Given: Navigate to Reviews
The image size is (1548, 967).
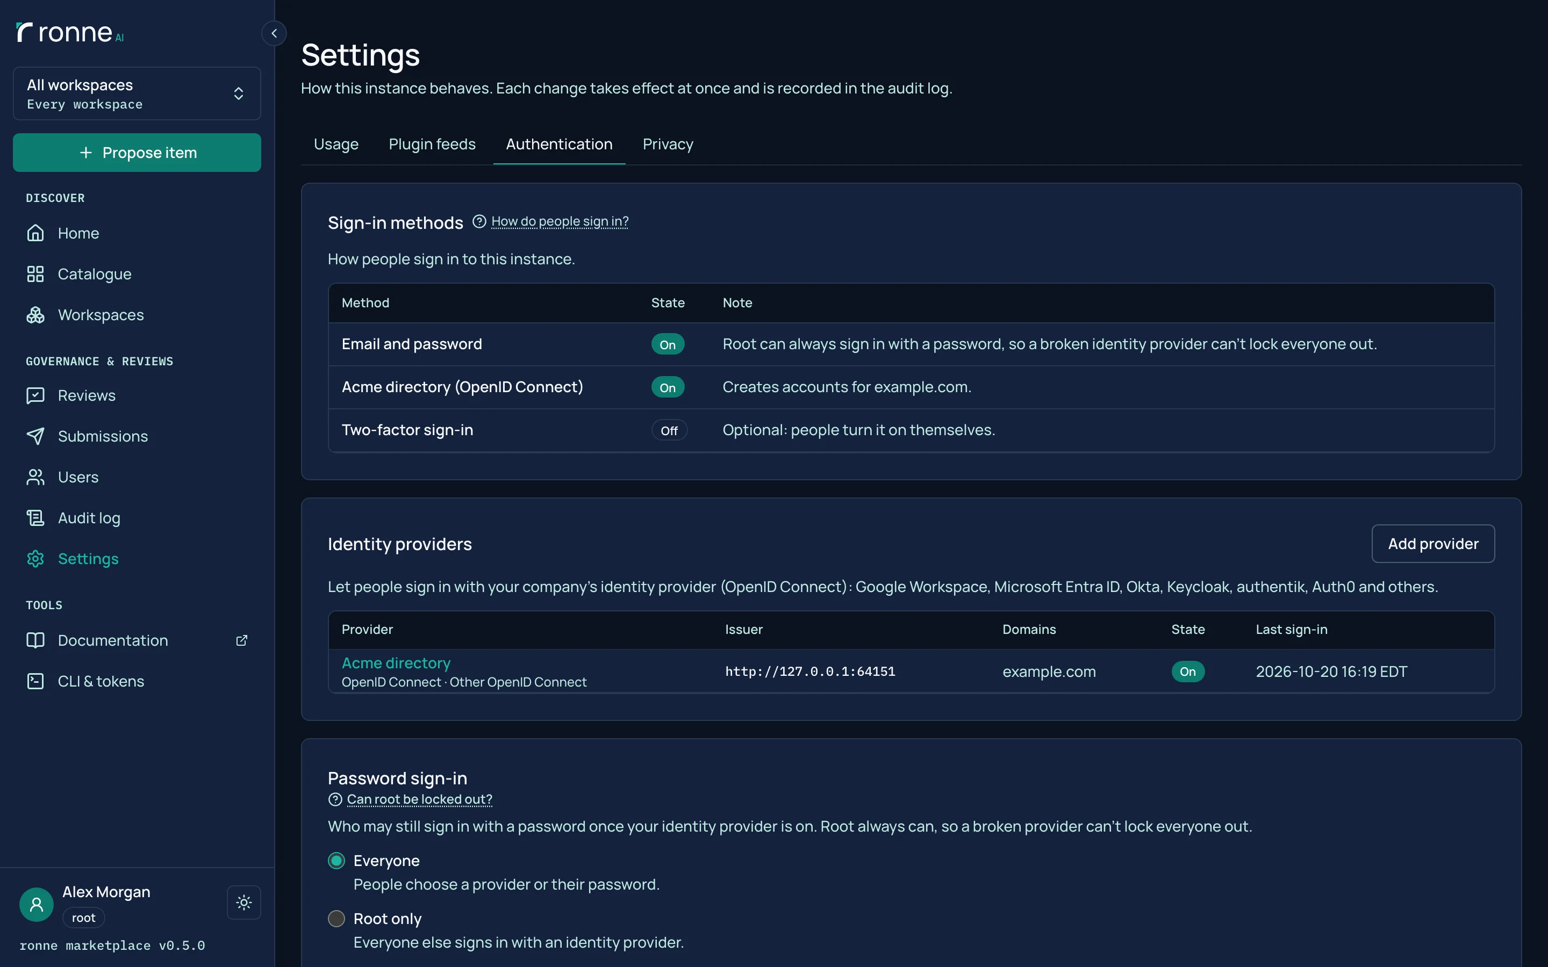Looking at the screenshot, I should pyautogui.click(x=87, y=396).
